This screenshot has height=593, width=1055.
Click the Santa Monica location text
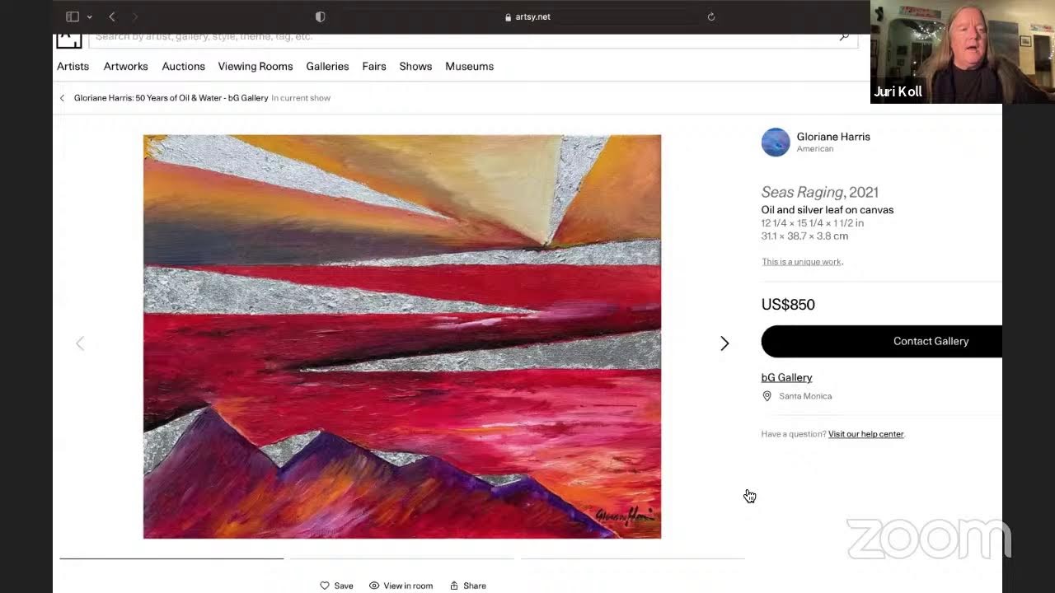(805, 396)
